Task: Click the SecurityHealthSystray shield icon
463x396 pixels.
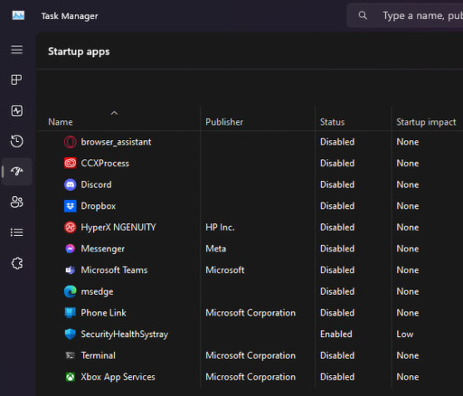Action: coord(71,334)
